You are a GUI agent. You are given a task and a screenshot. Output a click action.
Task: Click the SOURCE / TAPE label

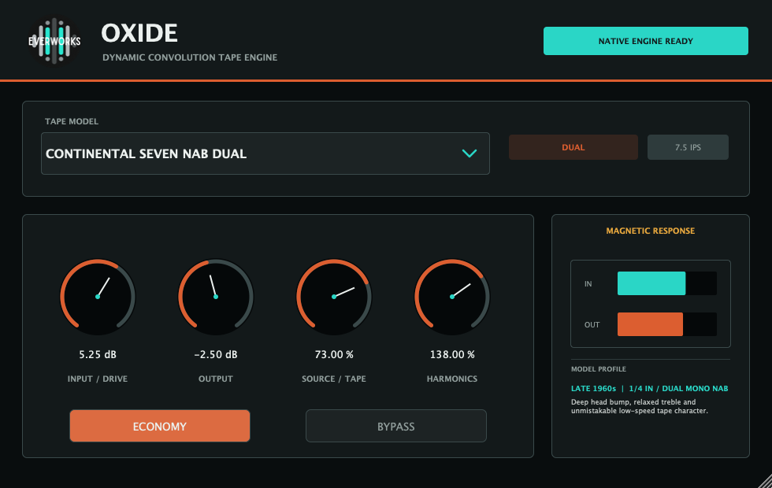(334, 379)
